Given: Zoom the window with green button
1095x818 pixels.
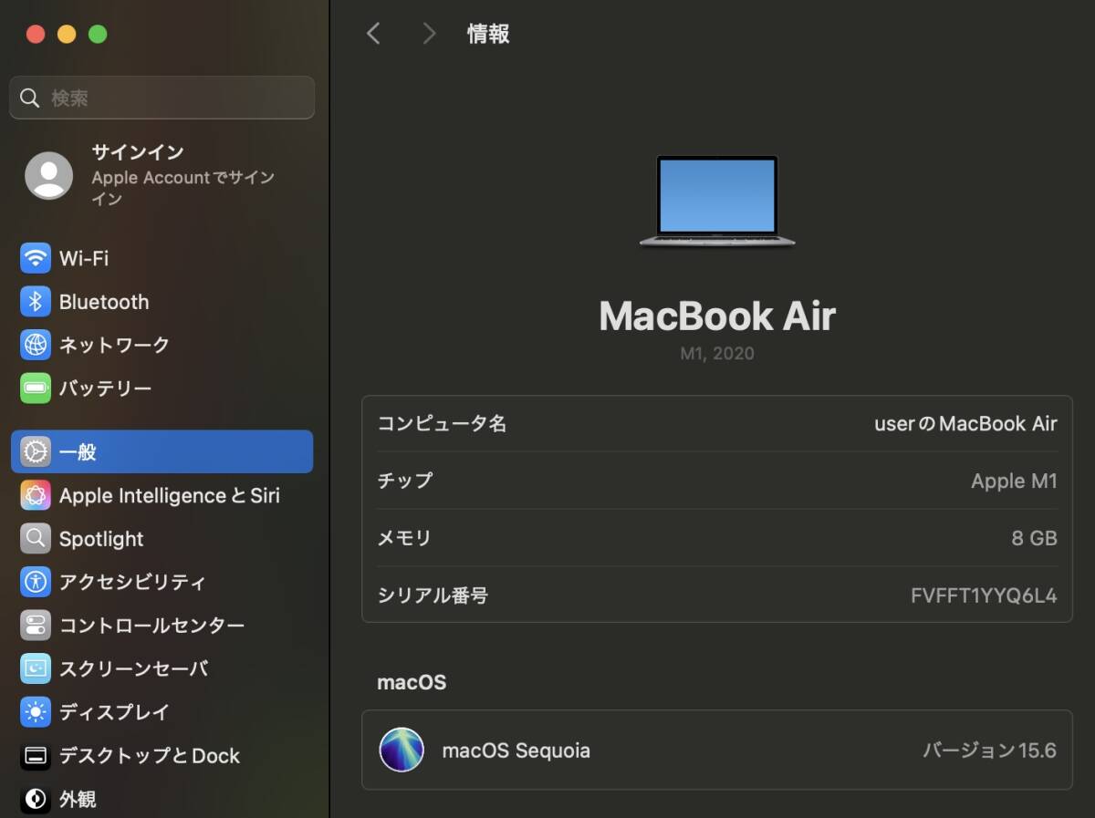Looking at the screenshot, I should click(x=98, y=35).
